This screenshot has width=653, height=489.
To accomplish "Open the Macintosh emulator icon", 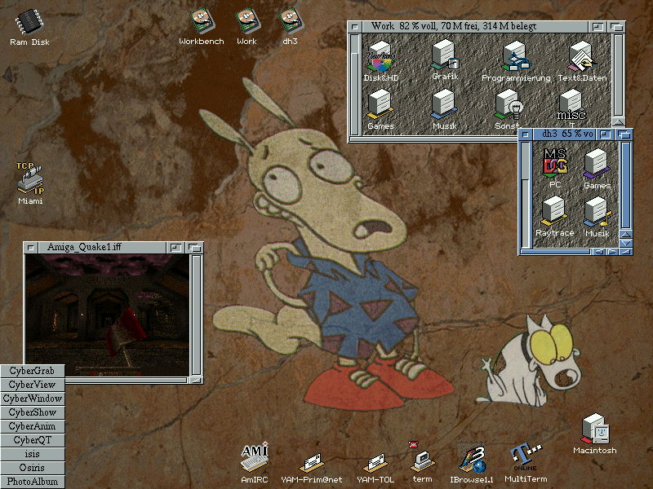I will click(594, 430).
